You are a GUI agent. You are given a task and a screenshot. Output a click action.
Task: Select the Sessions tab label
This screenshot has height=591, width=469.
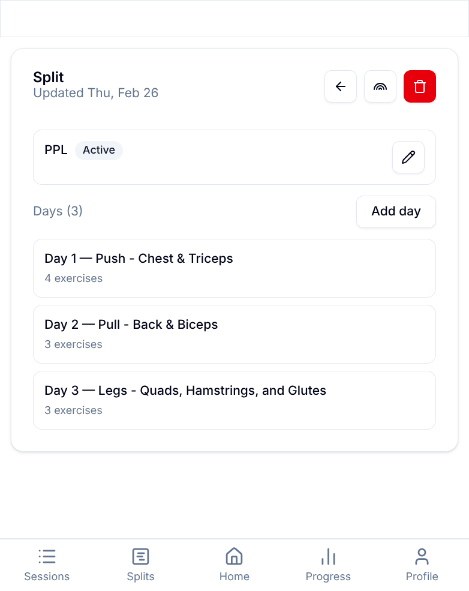click(x=46, y=576)
